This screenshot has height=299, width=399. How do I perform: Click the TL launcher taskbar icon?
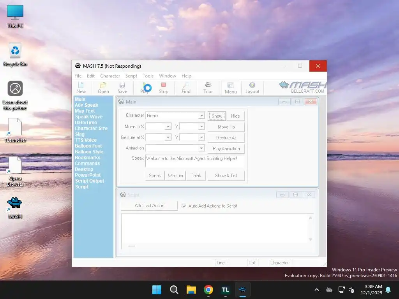click(226, 290)
